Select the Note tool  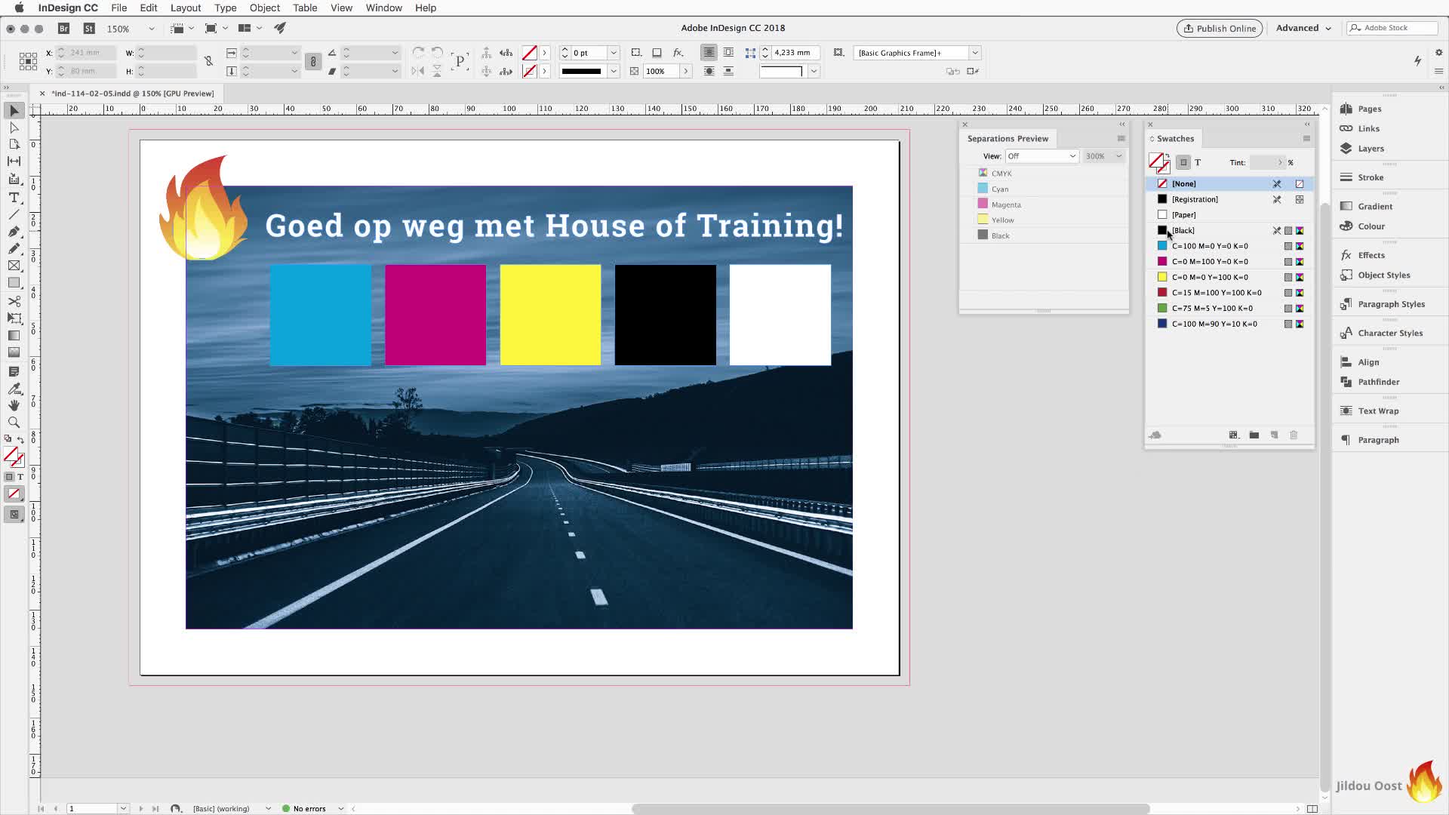tap(14, 371)
